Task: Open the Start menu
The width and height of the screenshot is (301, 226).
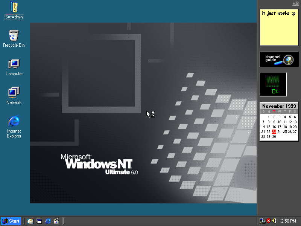Action: 11,221
